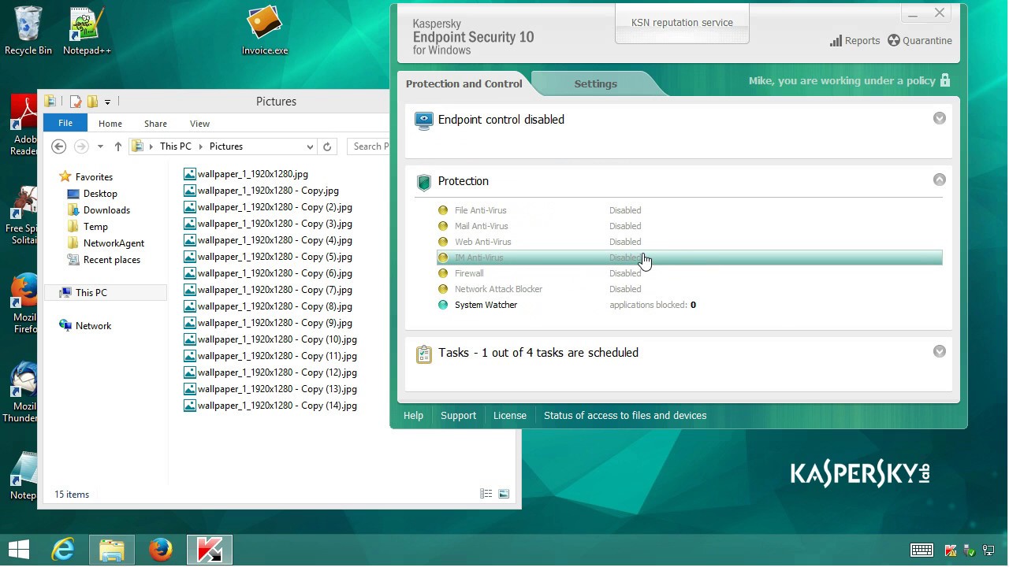Click the Tasks clipboard icon
Viewport: 1009px width, 567px height.
coord(424,354)
